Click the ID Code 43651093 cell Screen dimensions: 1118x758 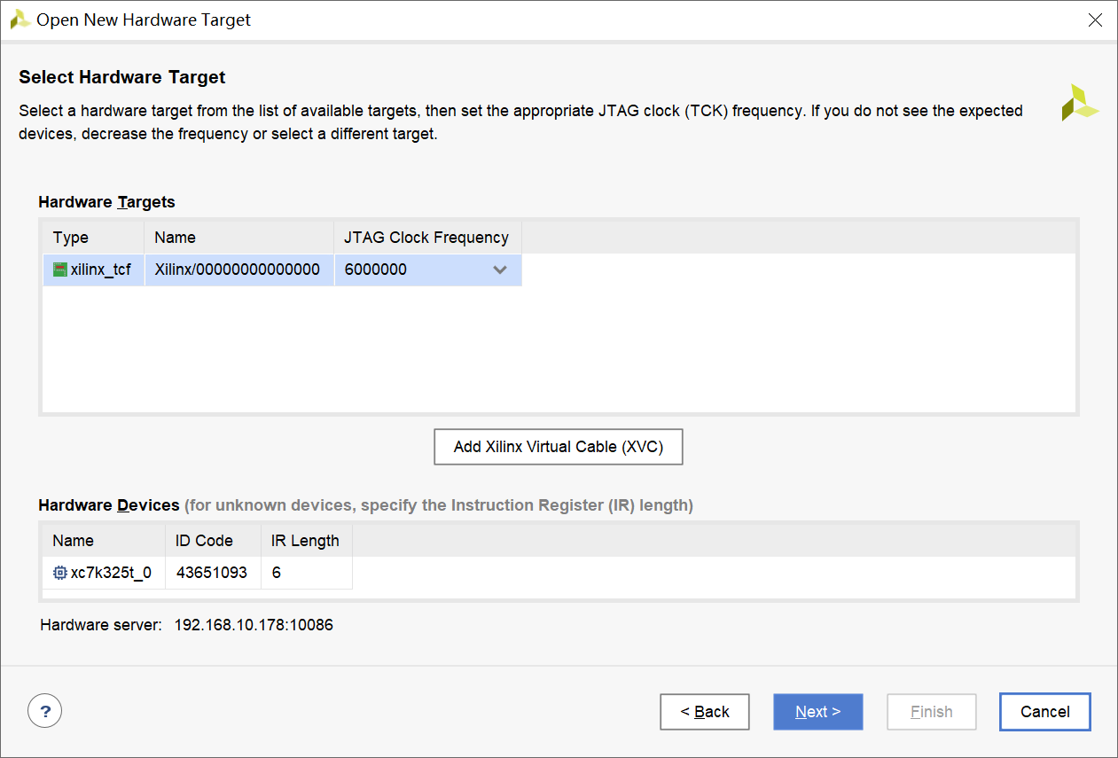point(213,573)
